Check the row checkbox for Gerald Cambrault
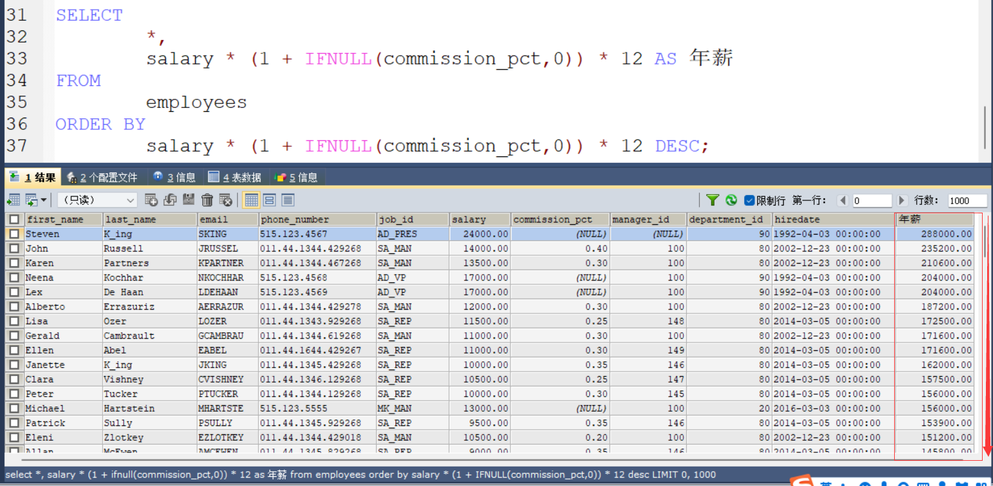The image size is (993, 486). tap(14, 336)
